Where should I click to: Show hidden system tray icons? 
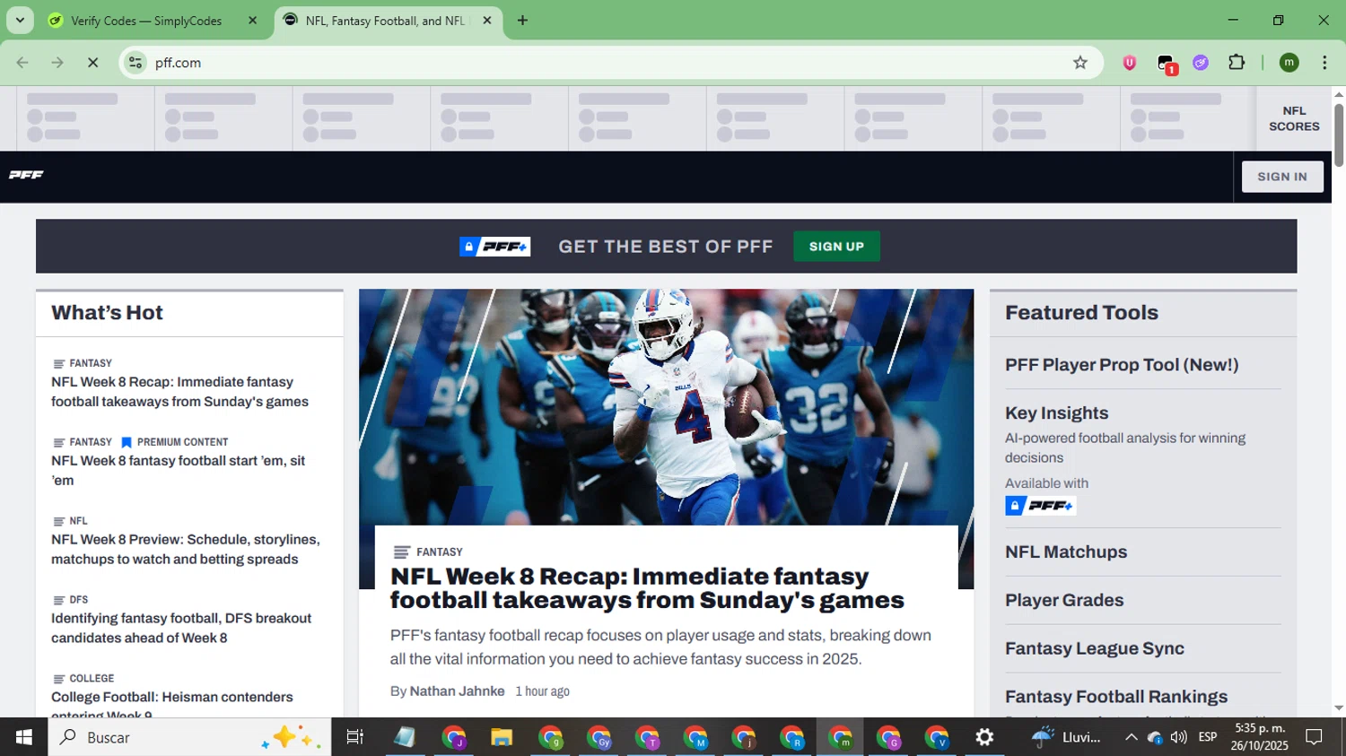1131,737
